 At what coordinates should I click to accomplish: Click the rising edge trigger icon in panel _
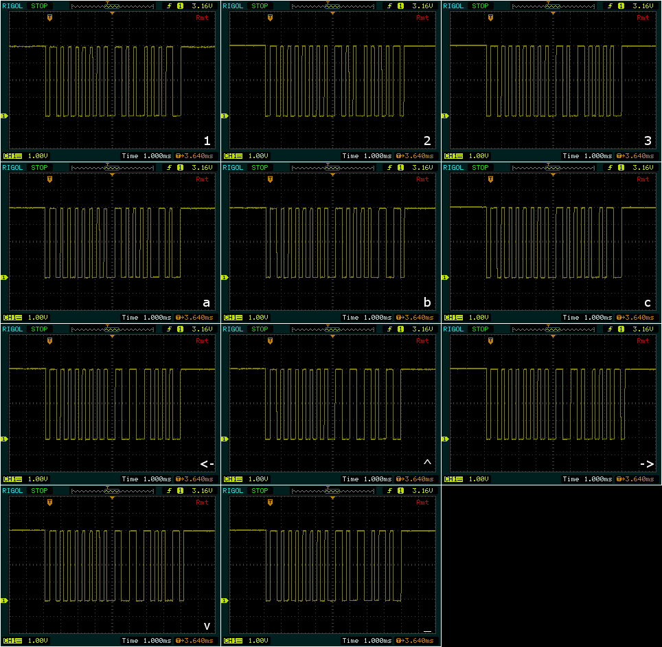click(x=389, y=491)
